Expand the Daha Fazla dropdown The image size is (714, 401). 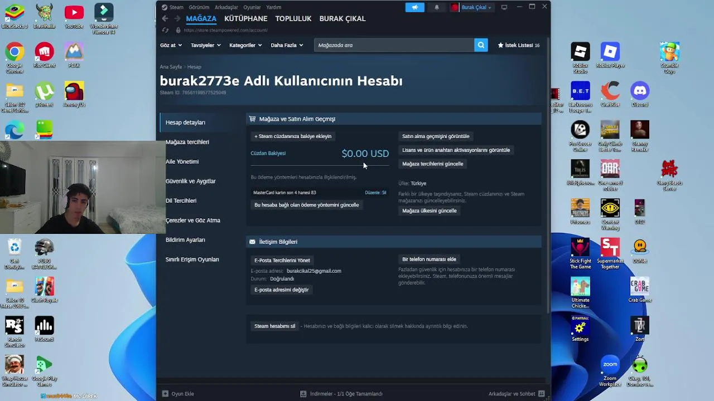287,45
